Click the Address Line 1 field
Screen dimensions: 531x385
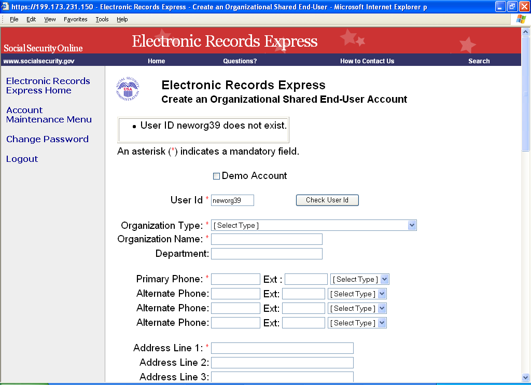[x=282, y=348]
